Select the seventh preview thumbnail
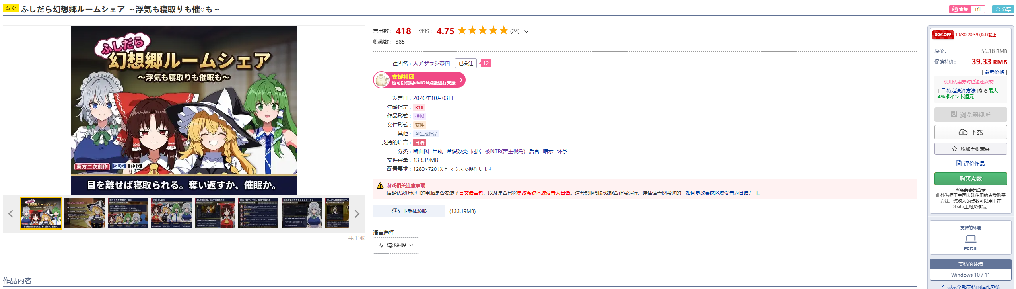 click(x=302, y=213)
